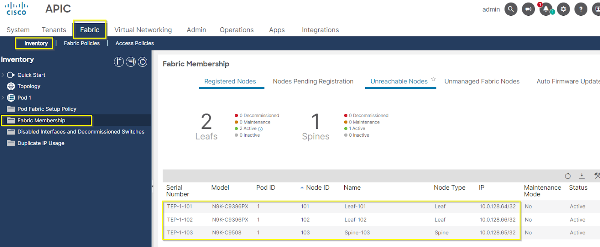Click the Maintenance Mode column header
Viewport: 600px width, 247px height.
coord(542,191)
